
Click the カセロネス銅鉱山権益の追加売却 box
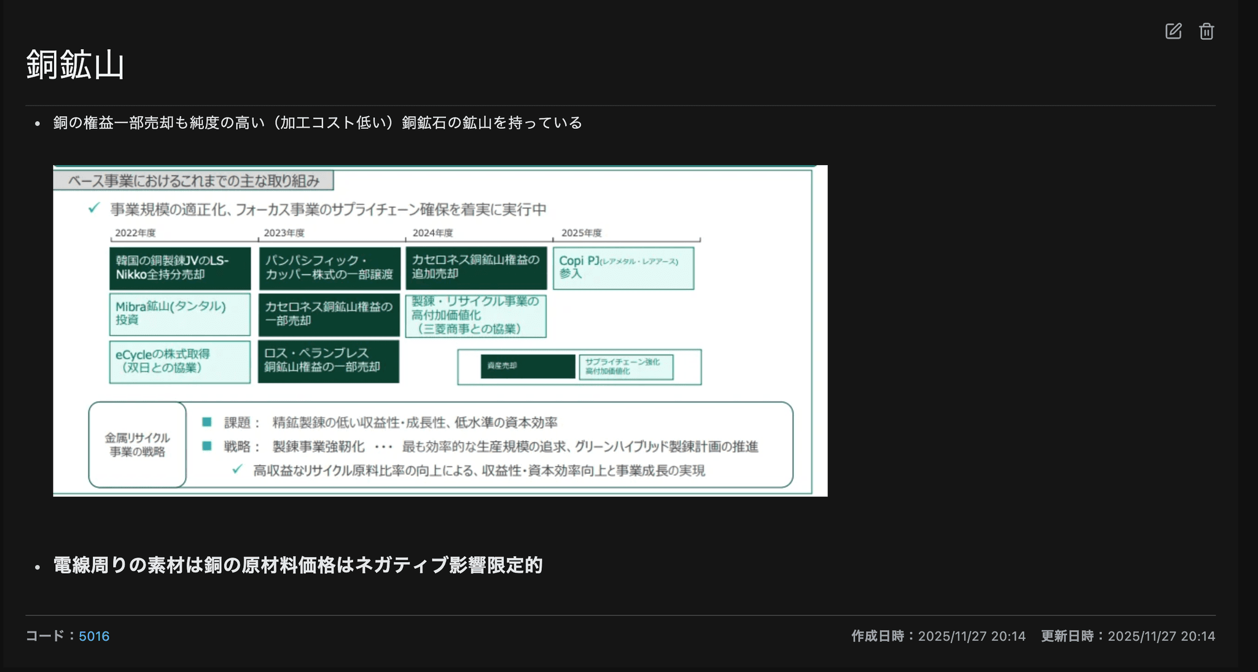coord(476,268)
